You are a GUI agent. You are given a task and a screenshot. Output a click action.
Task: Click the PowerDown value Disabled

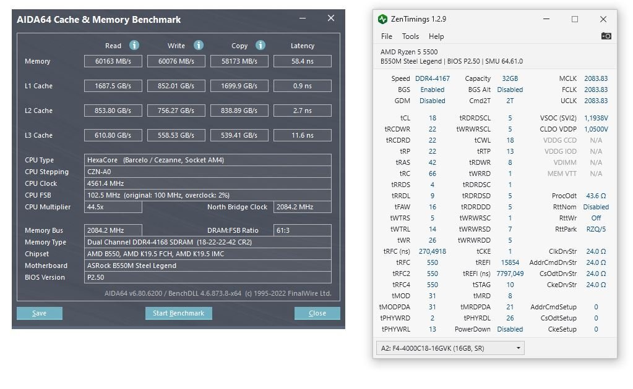pos(510,329)
